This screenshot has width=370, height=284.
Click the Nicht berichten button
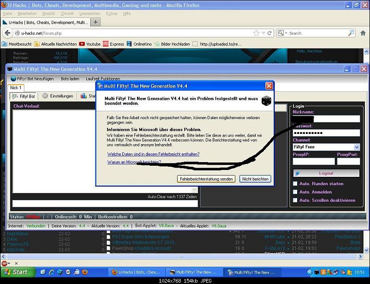tap(255, 179)
